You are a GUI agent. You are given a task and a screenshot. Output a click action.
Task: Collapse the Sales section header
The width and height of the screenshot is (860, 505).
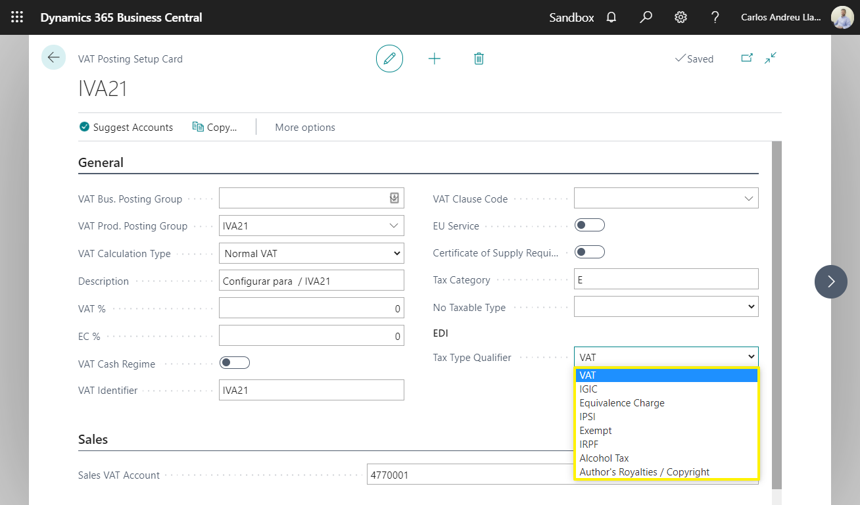[93, 439]
